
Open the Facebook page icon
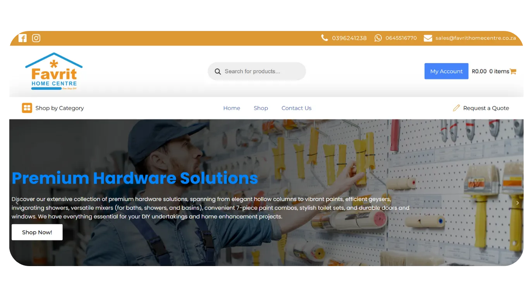[x=22, y=38]
